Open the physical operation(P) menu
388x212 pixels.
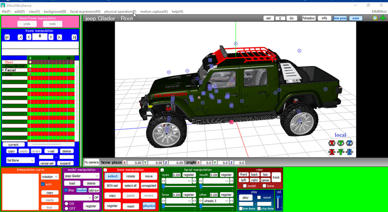tap(120, 12)
